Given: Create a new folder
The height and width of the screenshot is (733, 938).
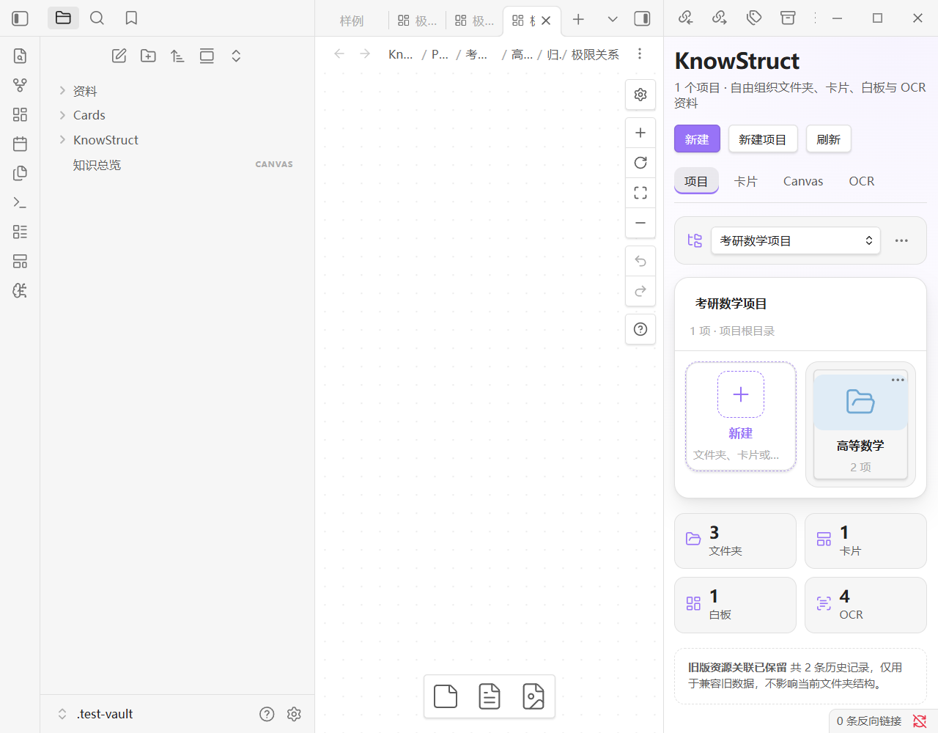Looking at the screenshot, I should point(148,56).
